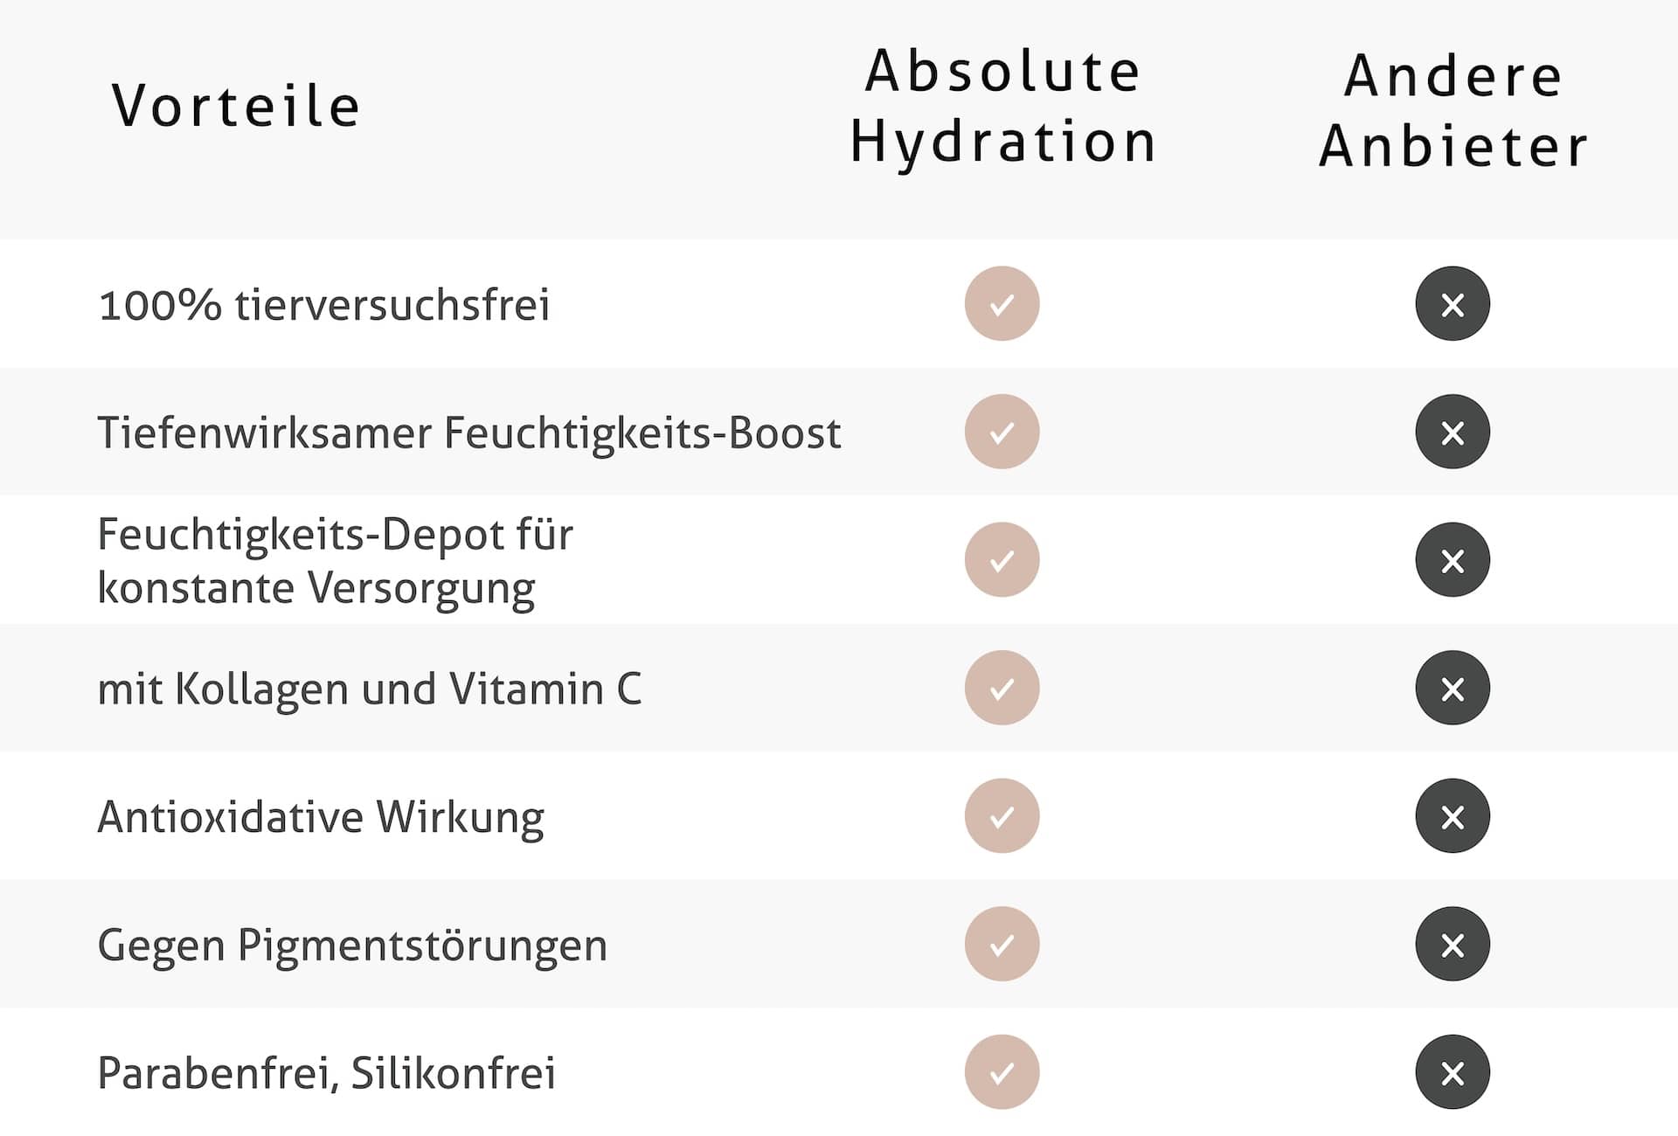This screenshot has height=1136, width=1678.
Task: Click X icon for Kollagen und Vitamin C
Action: 1453,689
